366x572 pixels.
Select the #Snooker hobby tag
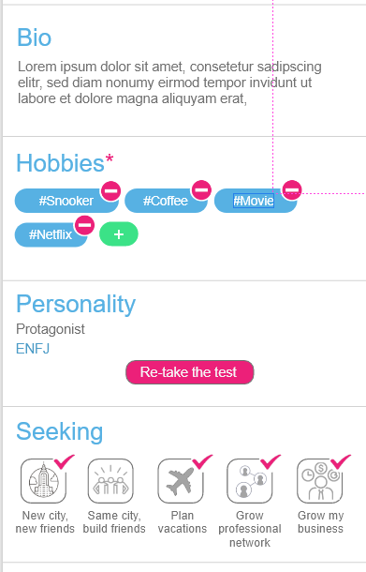point(66,201)
